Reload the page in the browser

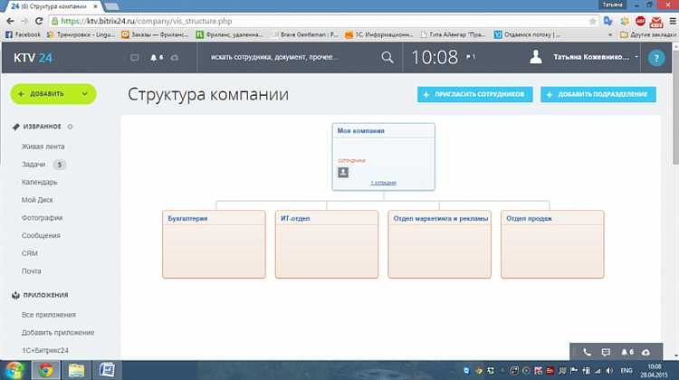(x=39, y=21)
